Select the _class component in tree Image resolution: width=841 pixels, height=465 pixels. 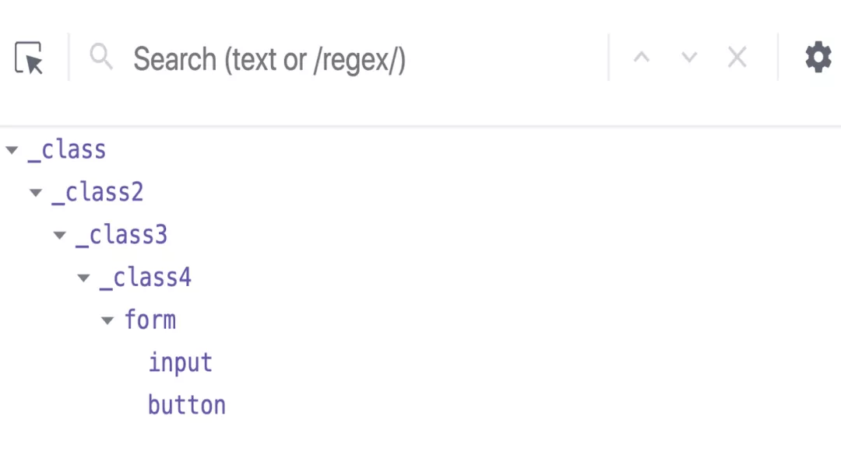67,149
